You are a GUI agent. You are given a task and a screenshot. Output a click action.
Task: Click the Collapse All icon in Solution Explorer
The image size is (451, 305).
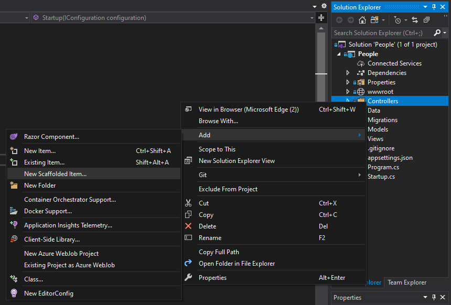coord(426,20)
